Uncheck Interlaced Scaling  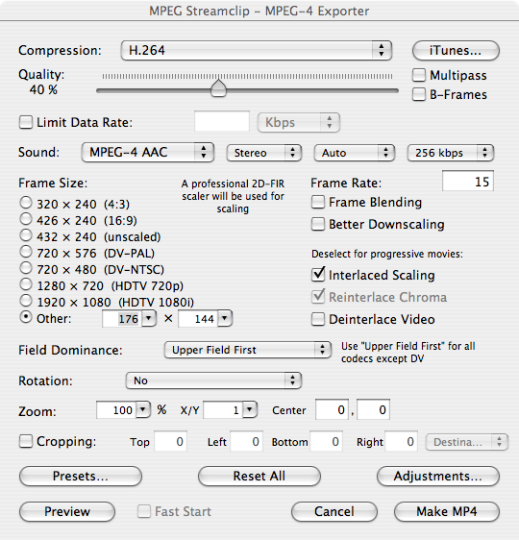(318, 275)
